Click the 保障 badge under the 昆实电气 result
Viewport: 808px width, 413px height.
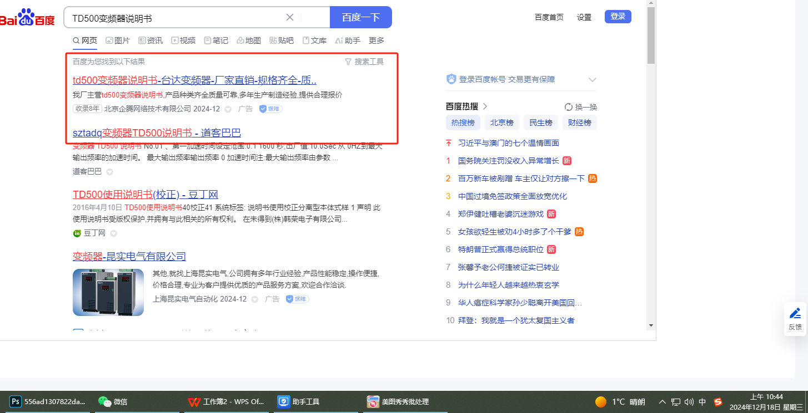coord(298,299)
